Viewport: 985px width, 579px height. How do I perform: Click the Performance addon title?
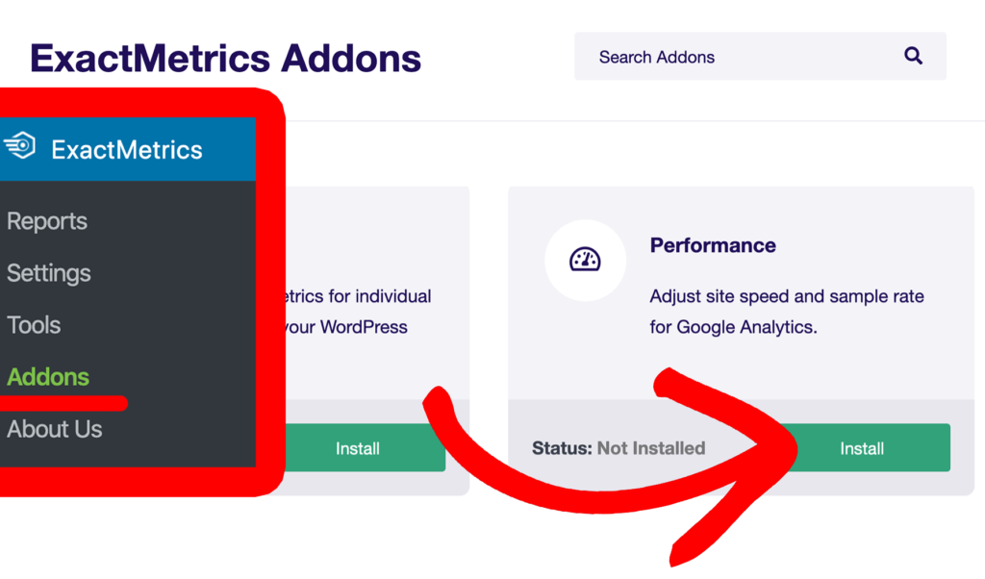(x=712, y=245)
